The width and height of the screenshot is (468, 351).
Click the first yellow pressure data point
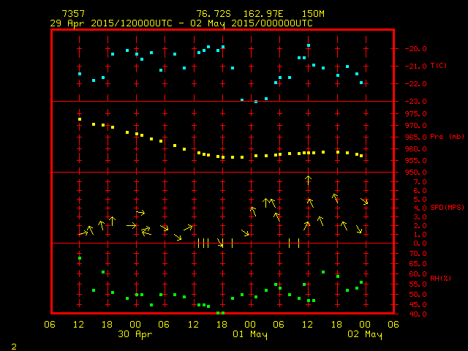point(80,119)
